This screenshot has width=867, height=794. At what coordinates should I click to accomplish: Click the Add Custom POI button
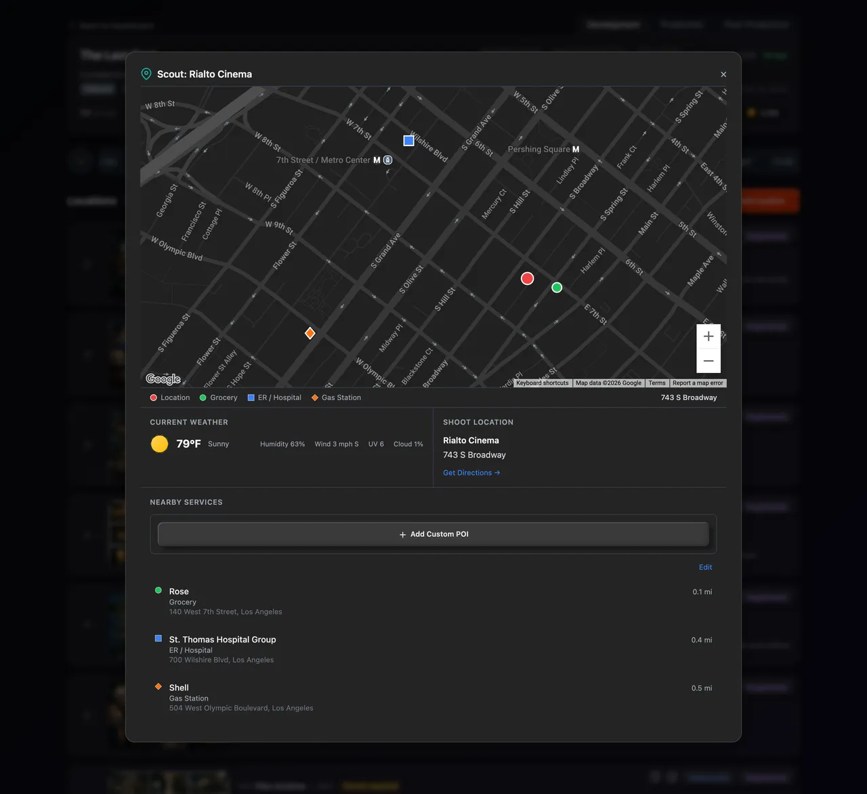click(433, 534)
